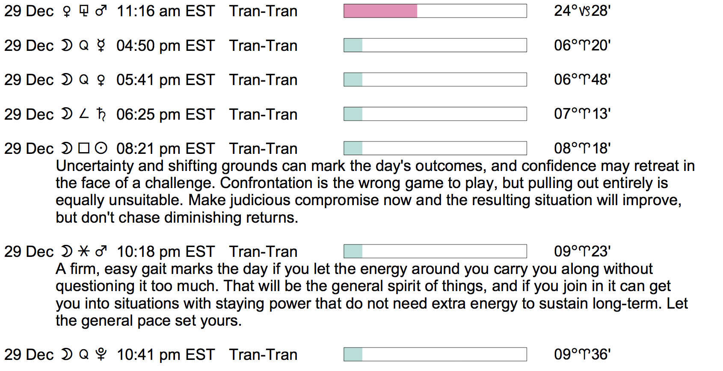Click the Mars glyph in the 11:16 am row

point(101,11)
